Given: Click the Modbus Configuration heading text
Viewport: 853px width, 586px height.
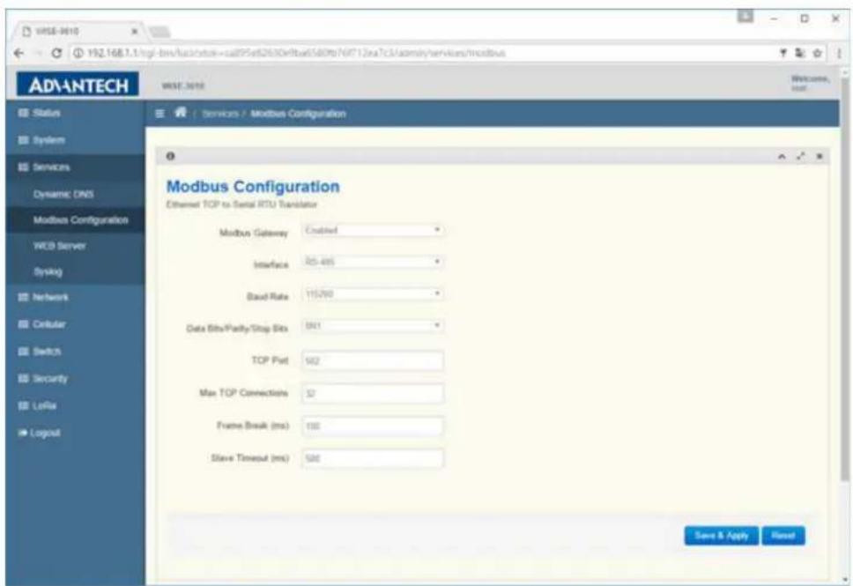Looking at the screenshot, I should point(253,187).
